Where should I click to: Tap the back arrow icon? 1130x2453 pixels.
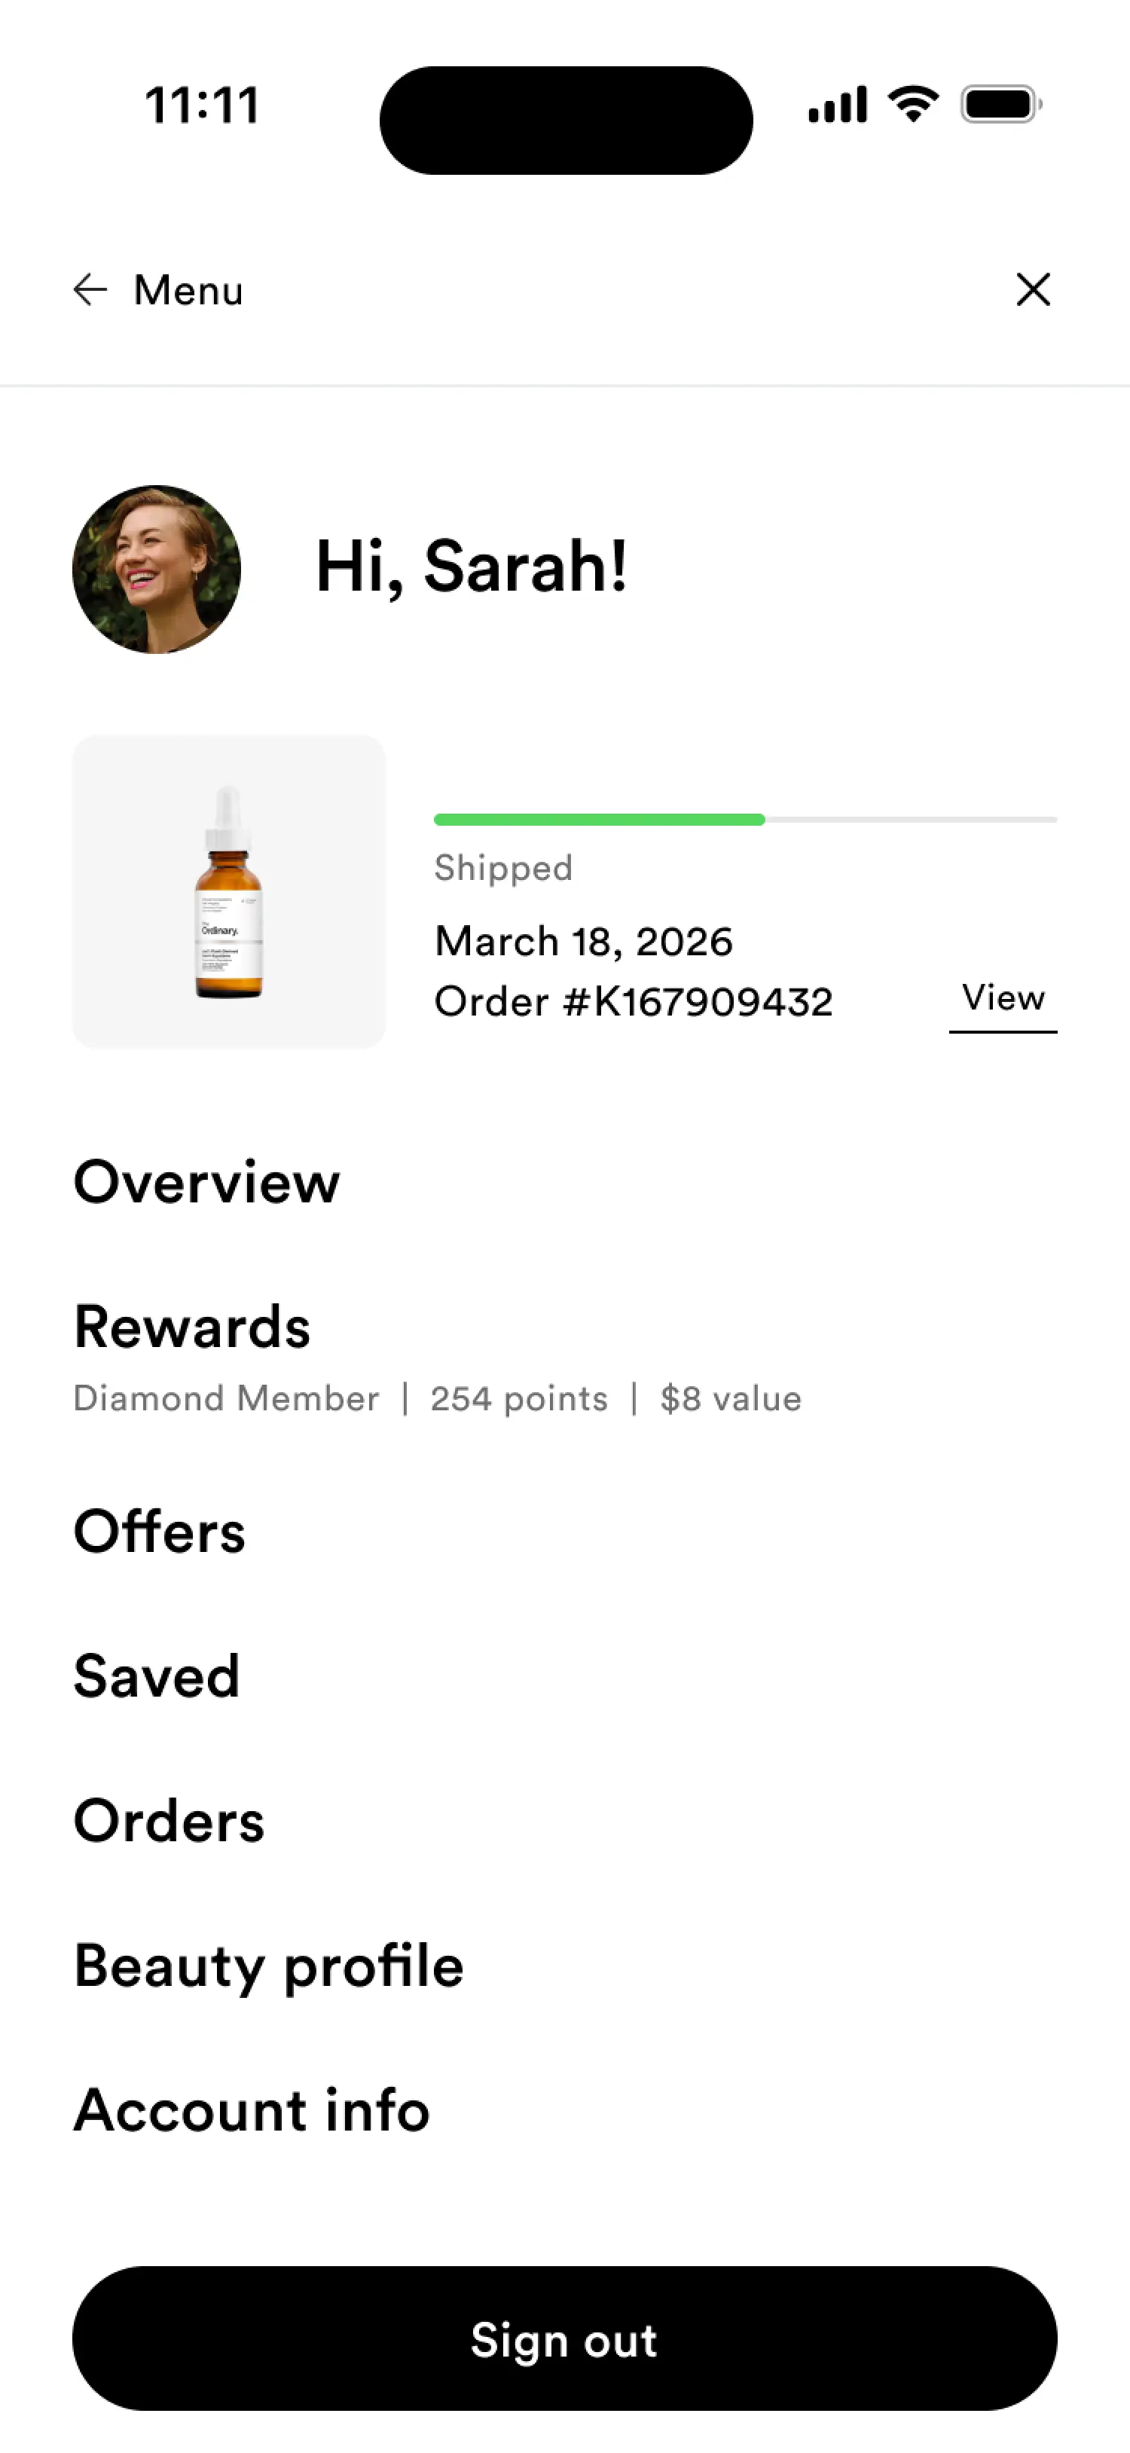(90, 289)
